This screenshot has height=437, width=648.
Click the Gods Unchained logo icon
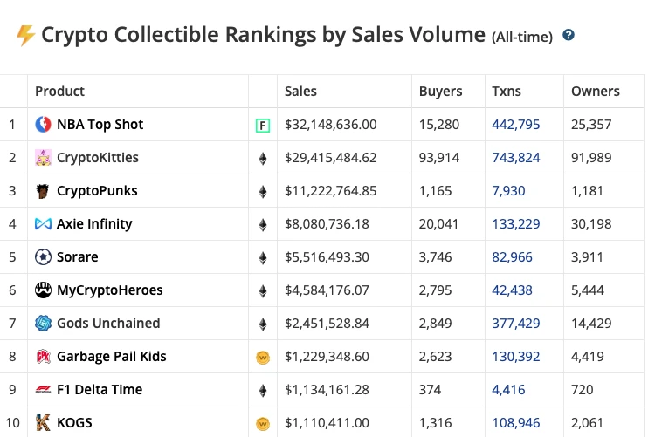(43, 324)
